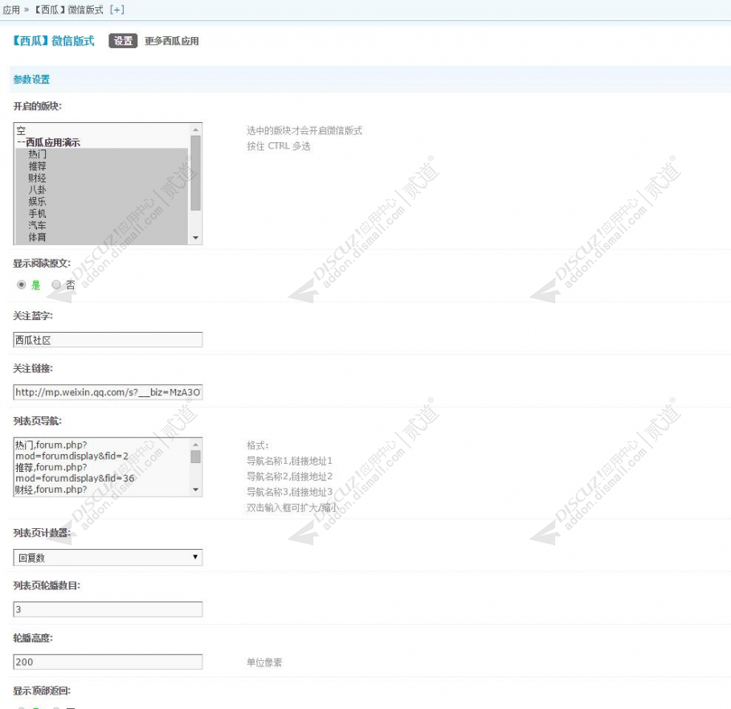This screenshot has height=709, width=731.
Task: Select the 娱乐 forum option
Action: (102, 202)
